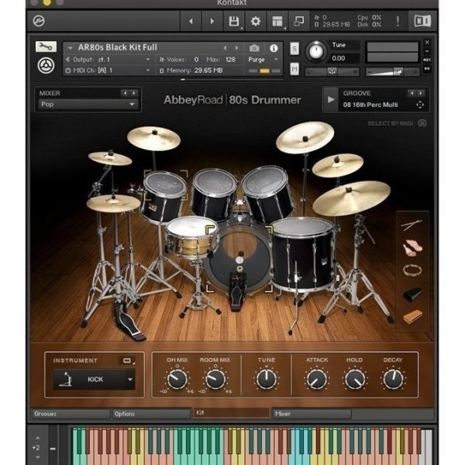Select the snare drum in the kit
The height and width of the screenshot is (465, 465).
191,236
